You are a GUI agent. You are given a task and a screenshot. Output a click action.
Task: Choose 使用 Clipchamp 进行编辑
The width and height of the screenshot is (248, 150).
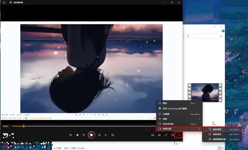[179, 109]
